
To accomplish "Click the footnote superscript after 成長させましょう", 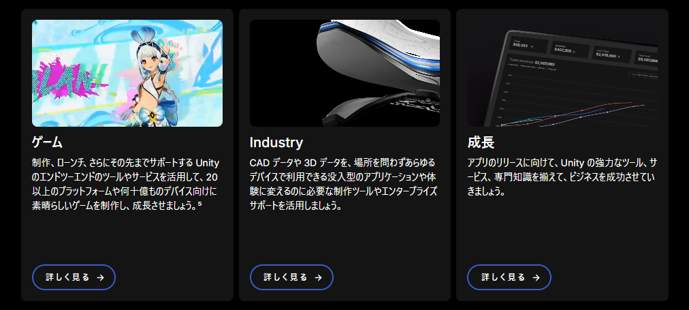I will (200, 203).
